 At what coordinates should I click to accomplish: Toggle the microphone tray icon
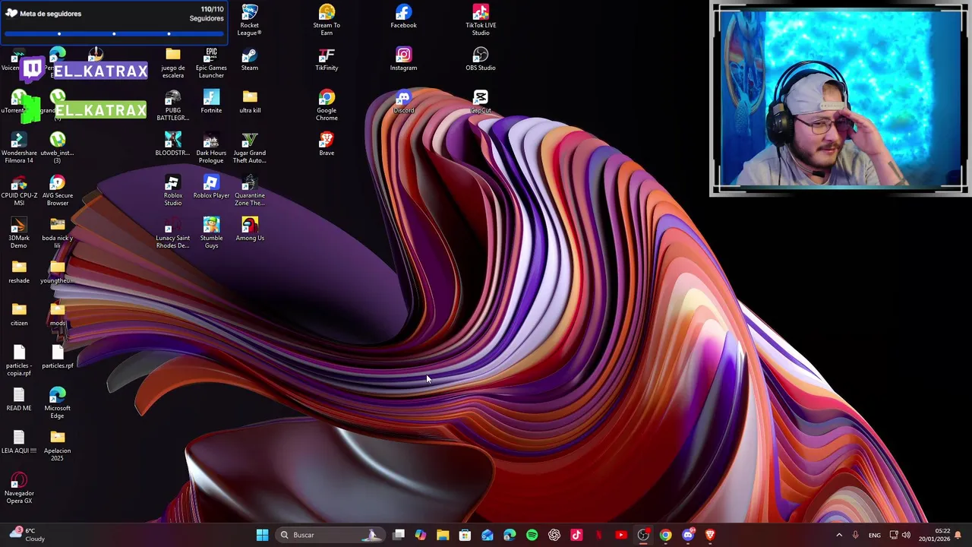(856, 535)
